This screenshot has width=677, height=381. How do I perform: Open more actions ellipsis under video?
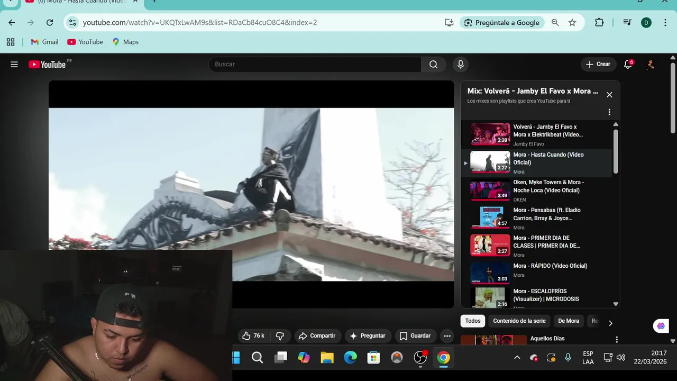pyautogui.click(x=447, y=335)
